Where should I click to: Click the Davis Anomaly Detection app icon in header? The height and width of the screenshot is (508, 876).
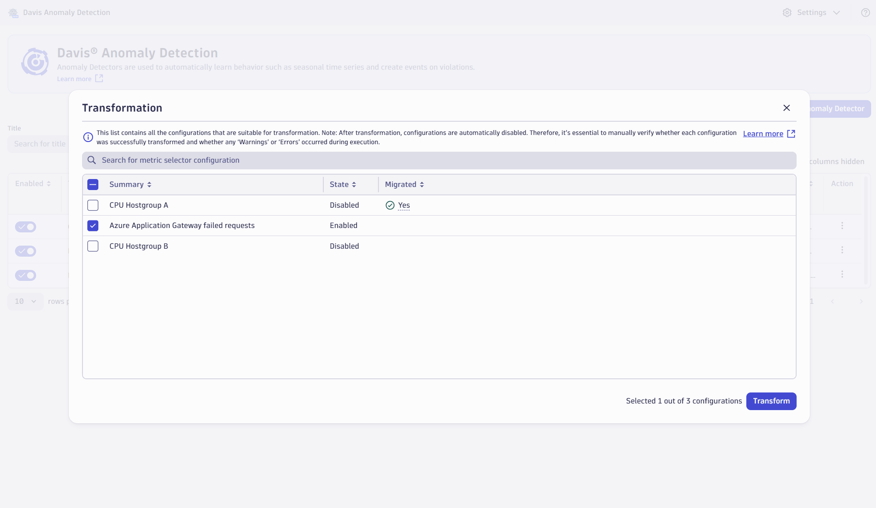(14, 13)
